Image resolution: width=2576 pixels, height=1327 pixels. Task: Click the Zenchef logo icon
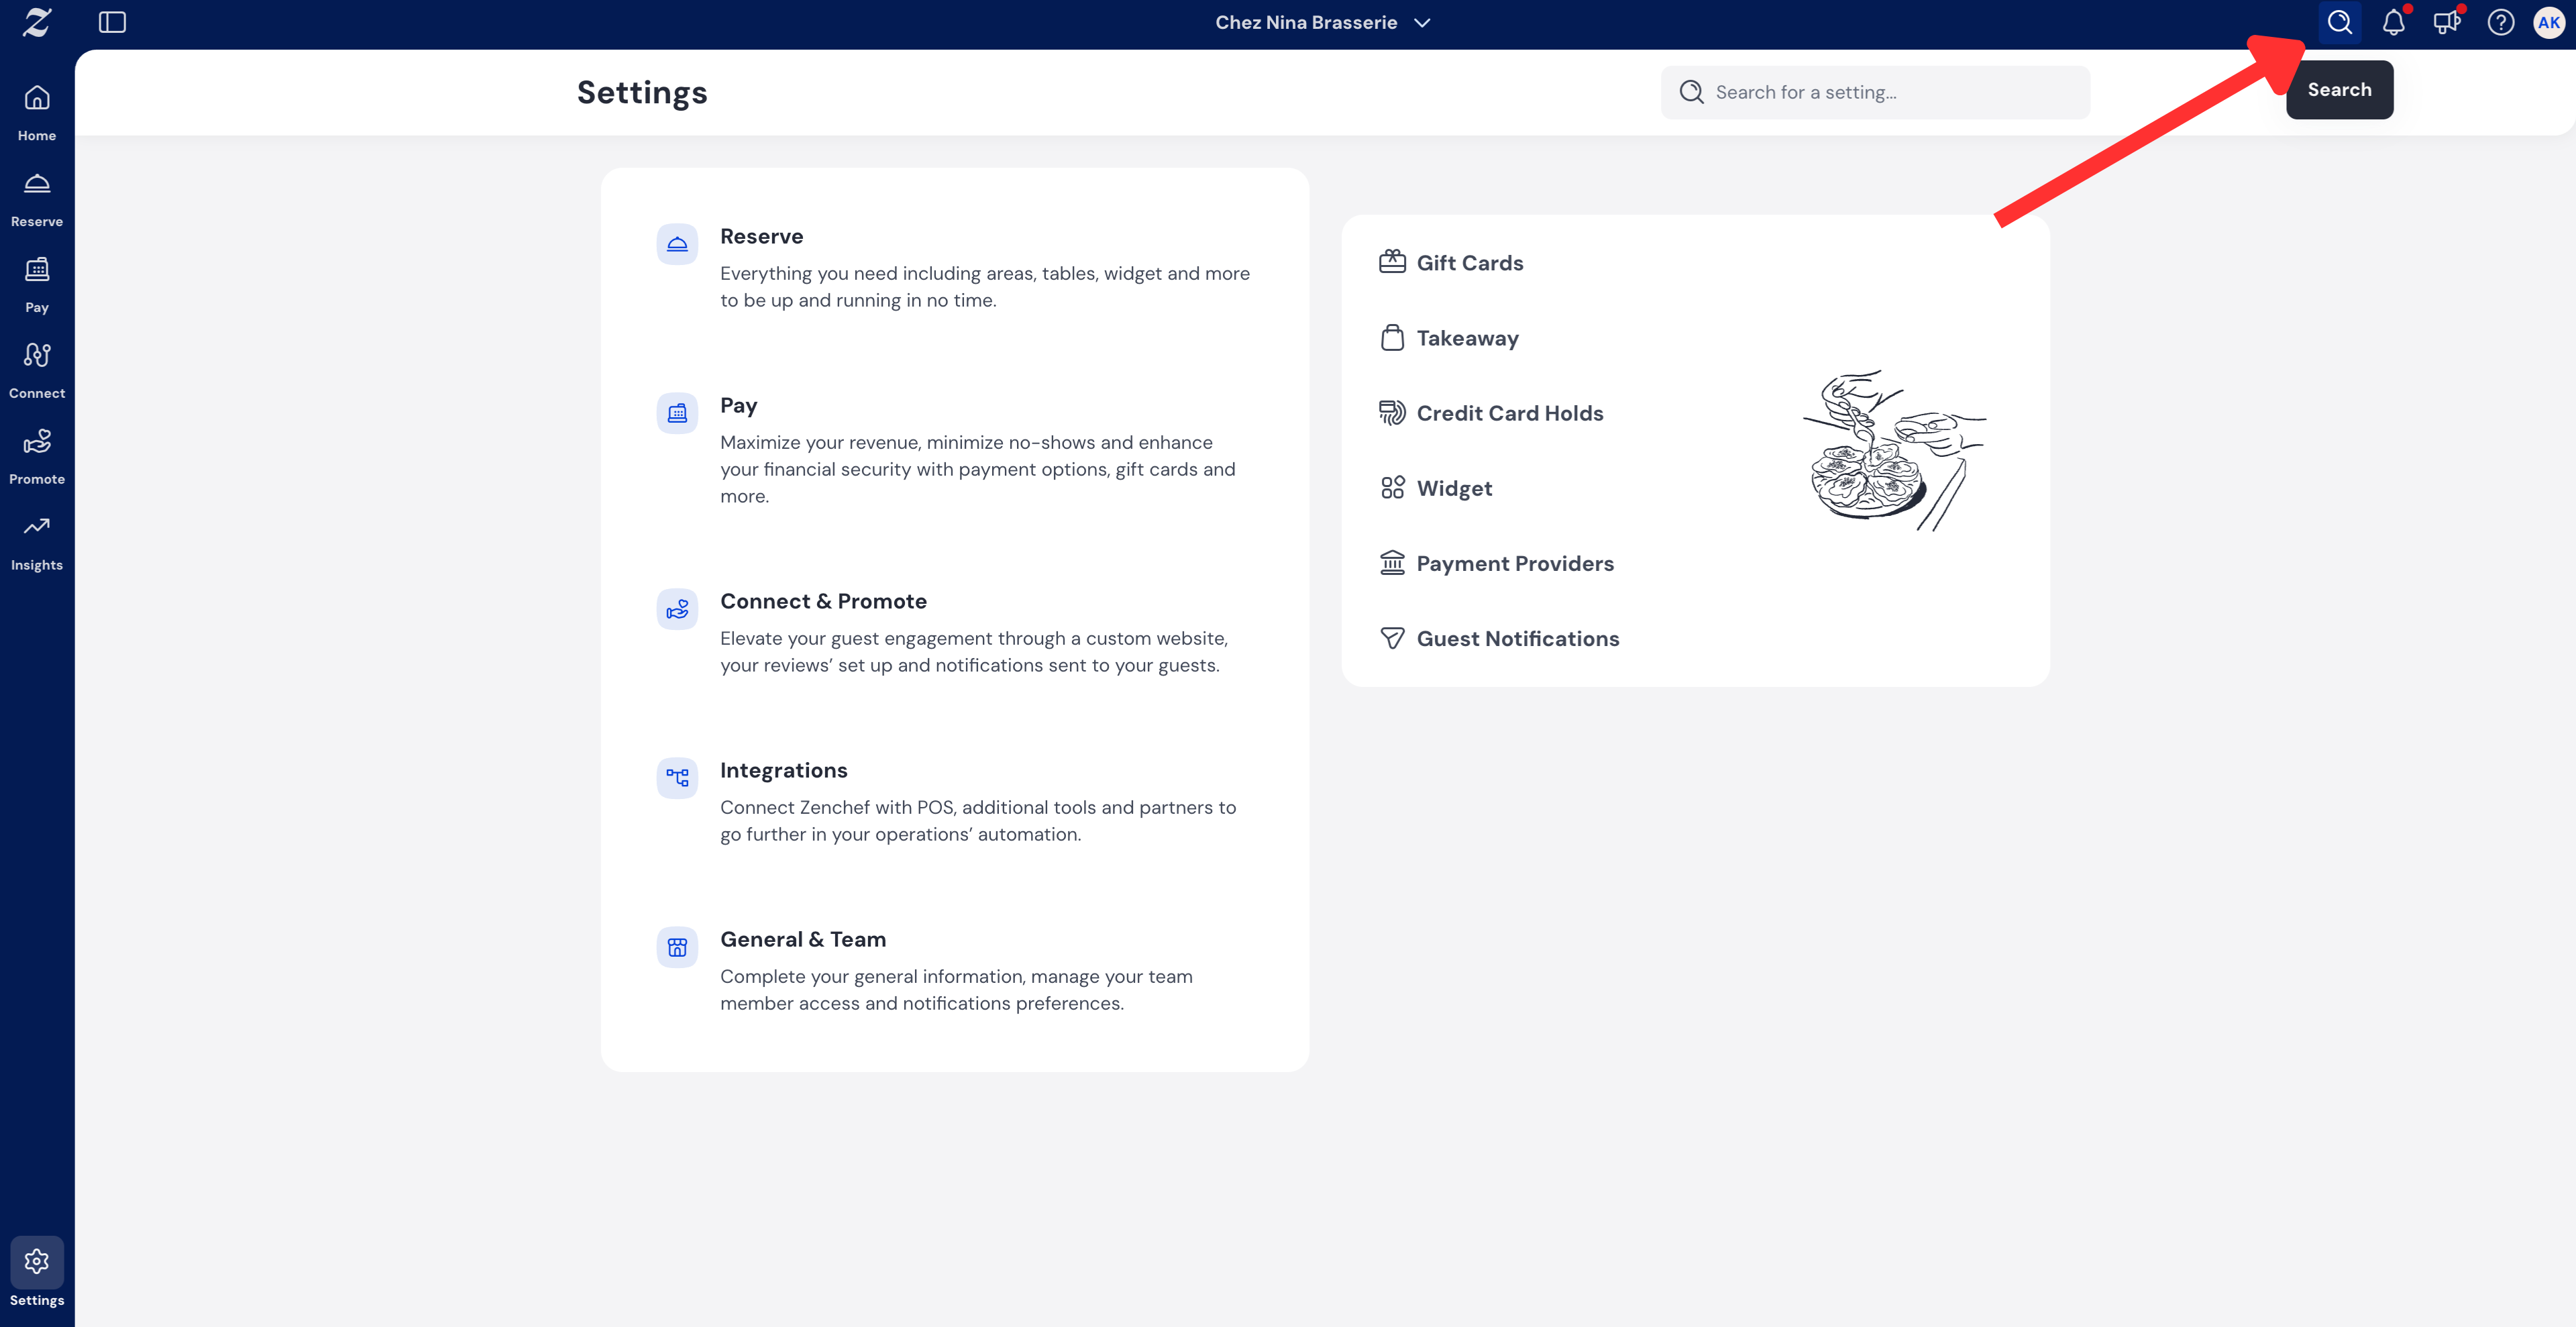coord(37,22)
